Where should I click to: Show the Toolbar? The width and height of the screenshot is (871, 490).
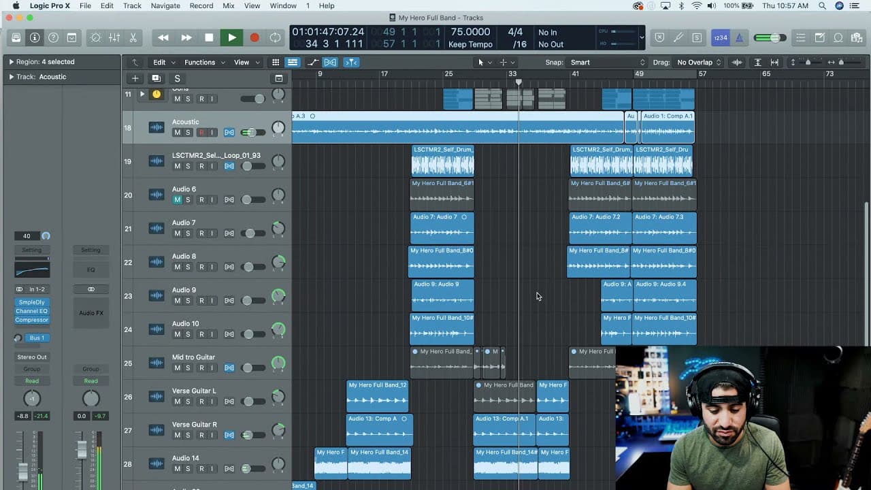pos(71,38)
